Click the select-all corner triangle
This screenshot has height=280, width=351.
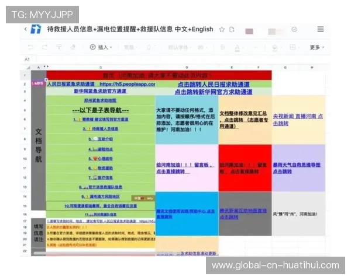28,68
